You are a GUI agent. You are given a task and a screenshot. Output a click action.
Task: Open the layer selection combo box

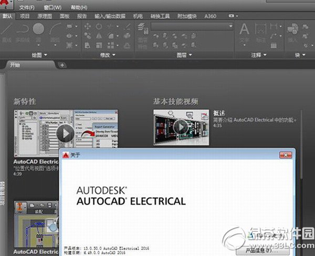pyautogui.click(x=192, y=26)
